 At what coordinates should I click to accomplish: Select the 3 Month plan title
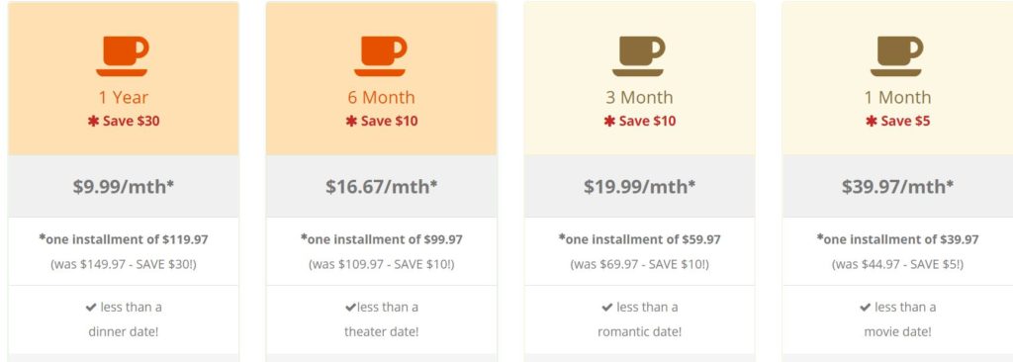click(639, 98)
